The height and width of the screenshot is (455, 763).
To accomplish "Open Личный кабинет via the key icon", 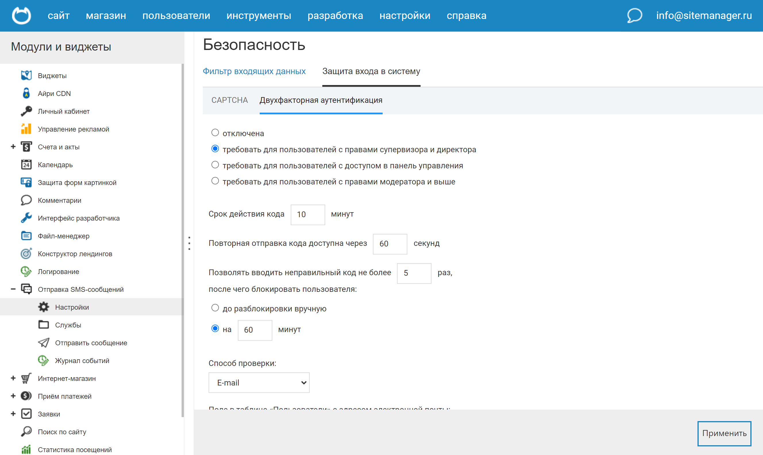I will (x=26, y=111).
